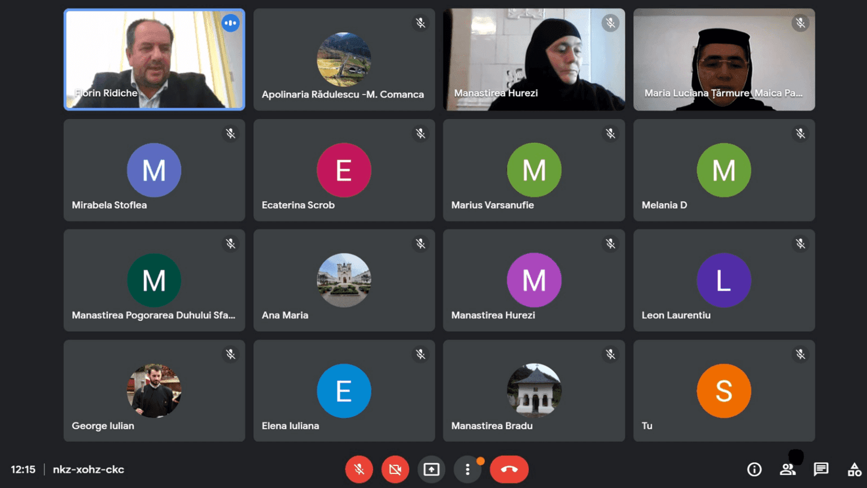The height and width of the screenshot is (488, 867).
Task: Click the present screen icon
Action: [431, 469]
